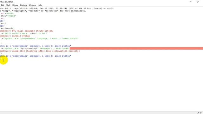Click the Ln: 21 status bar indicator

point(199,113)
